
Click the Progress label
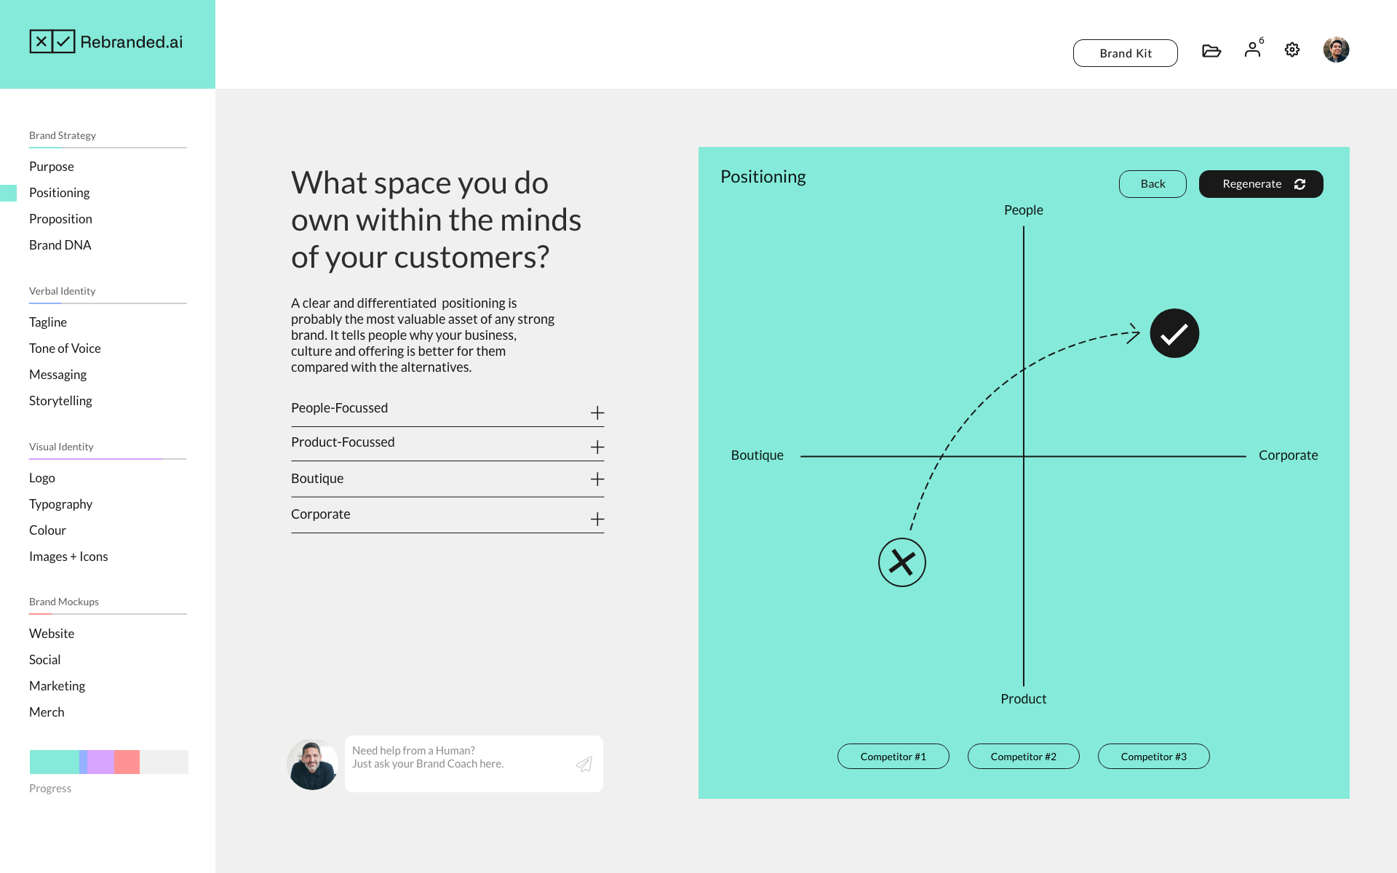[x=50, y=789]
